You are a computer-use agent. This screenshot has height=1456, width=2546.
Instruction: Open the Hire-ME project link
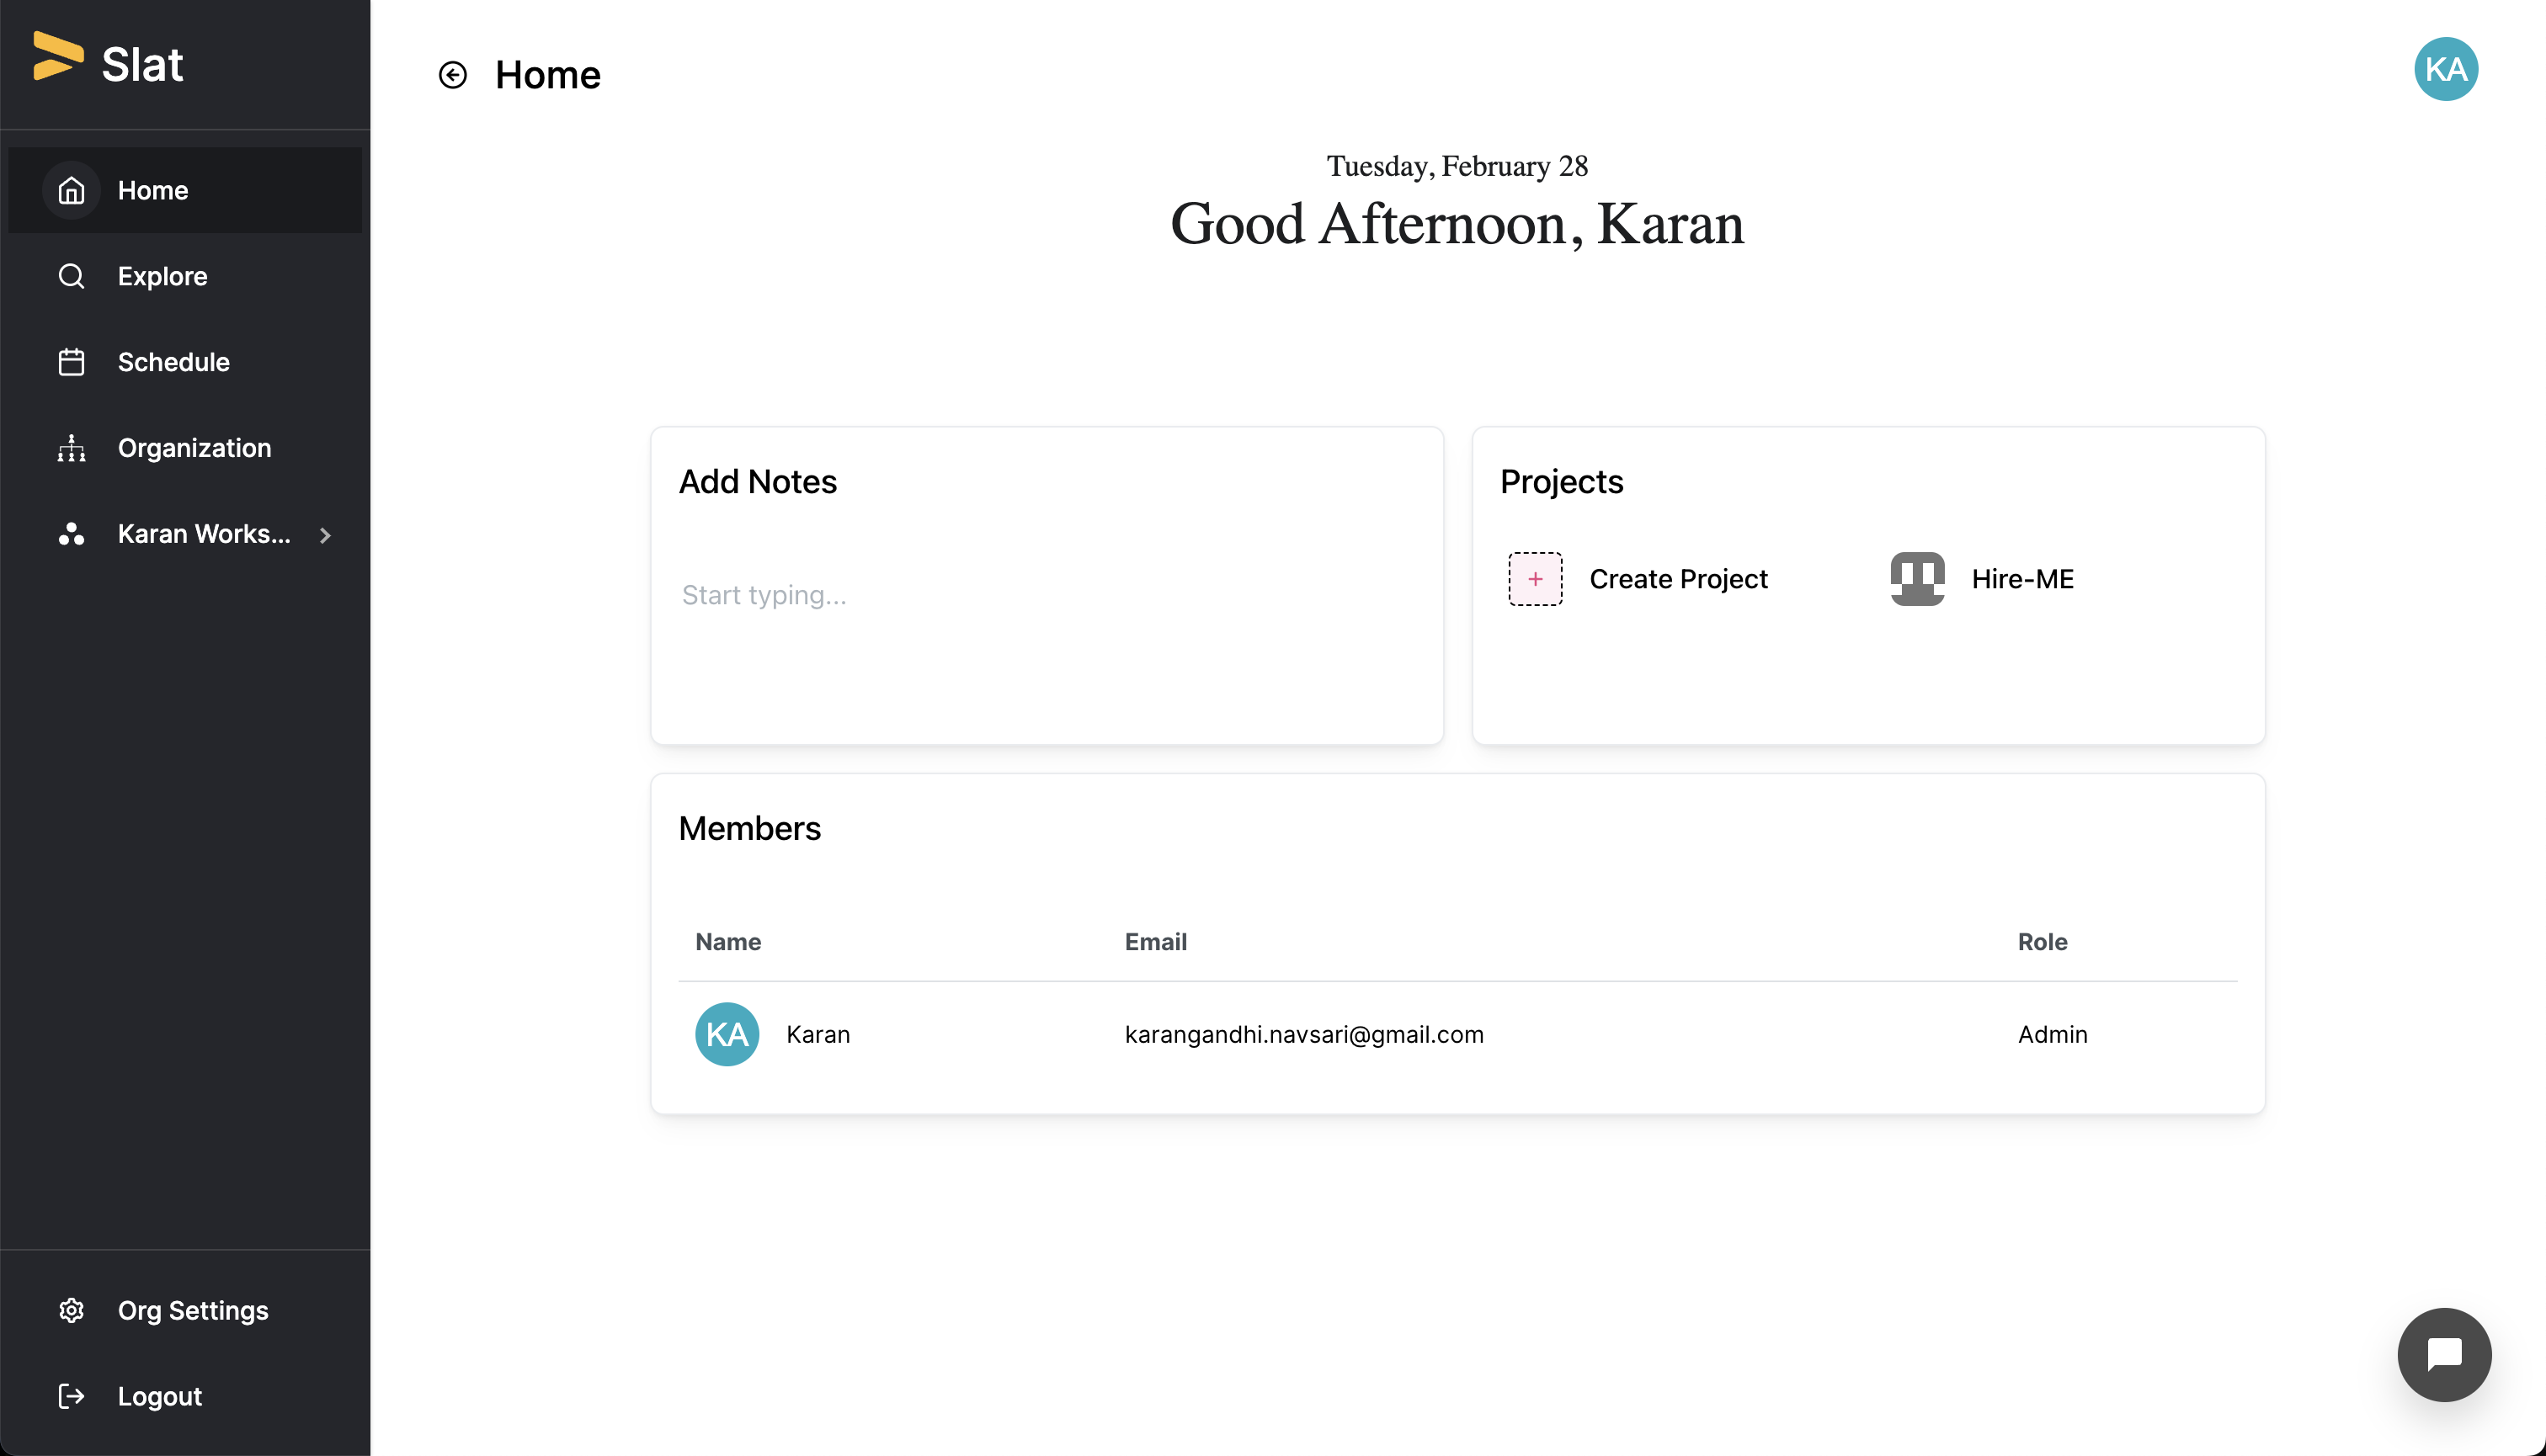click(2023, 579)
